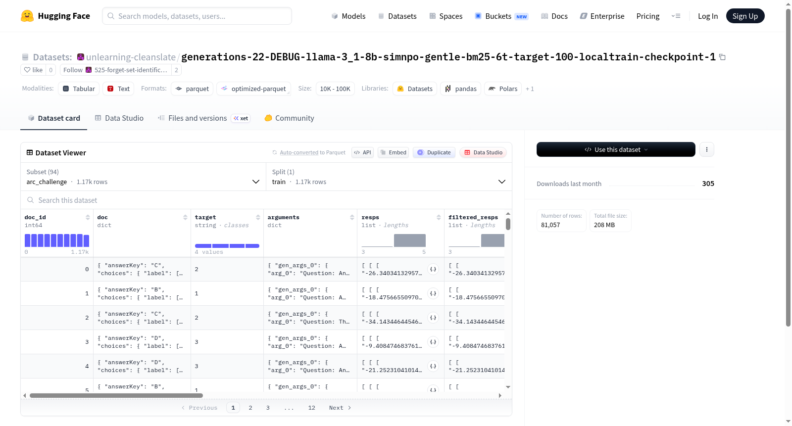
Task: Click the table horizontal scrollbar
Action: pyautogui.click(x=116, y=395)
